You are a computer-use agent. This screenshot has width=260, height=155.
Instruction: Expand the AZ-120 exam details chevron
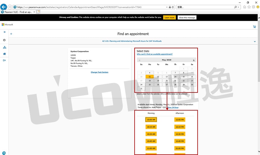coord(255,41)
